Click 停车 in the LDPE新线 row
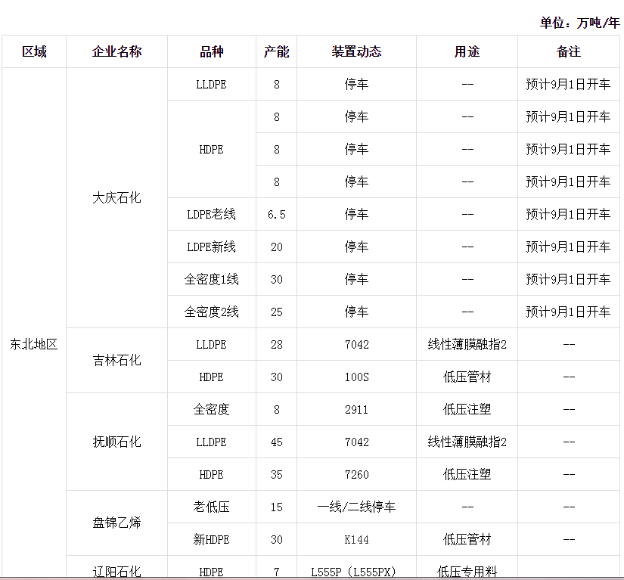 [x=356, y=247]
